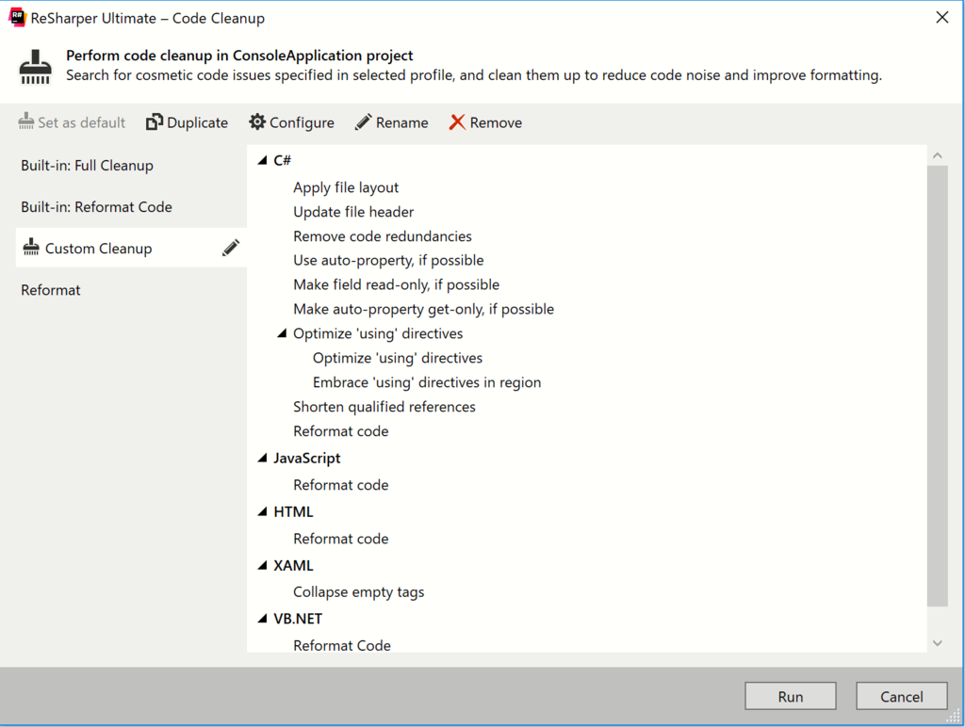Select 'Make field read-only, if possible' row
965x727 pixels.
click(x=397, y=284)
